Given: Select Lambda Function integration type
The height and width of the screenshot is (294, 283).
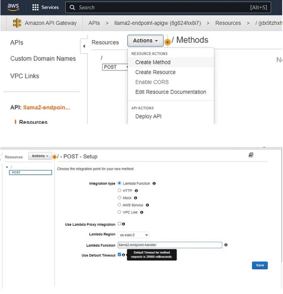Looking at the screenshot, I should click(119, 183).
